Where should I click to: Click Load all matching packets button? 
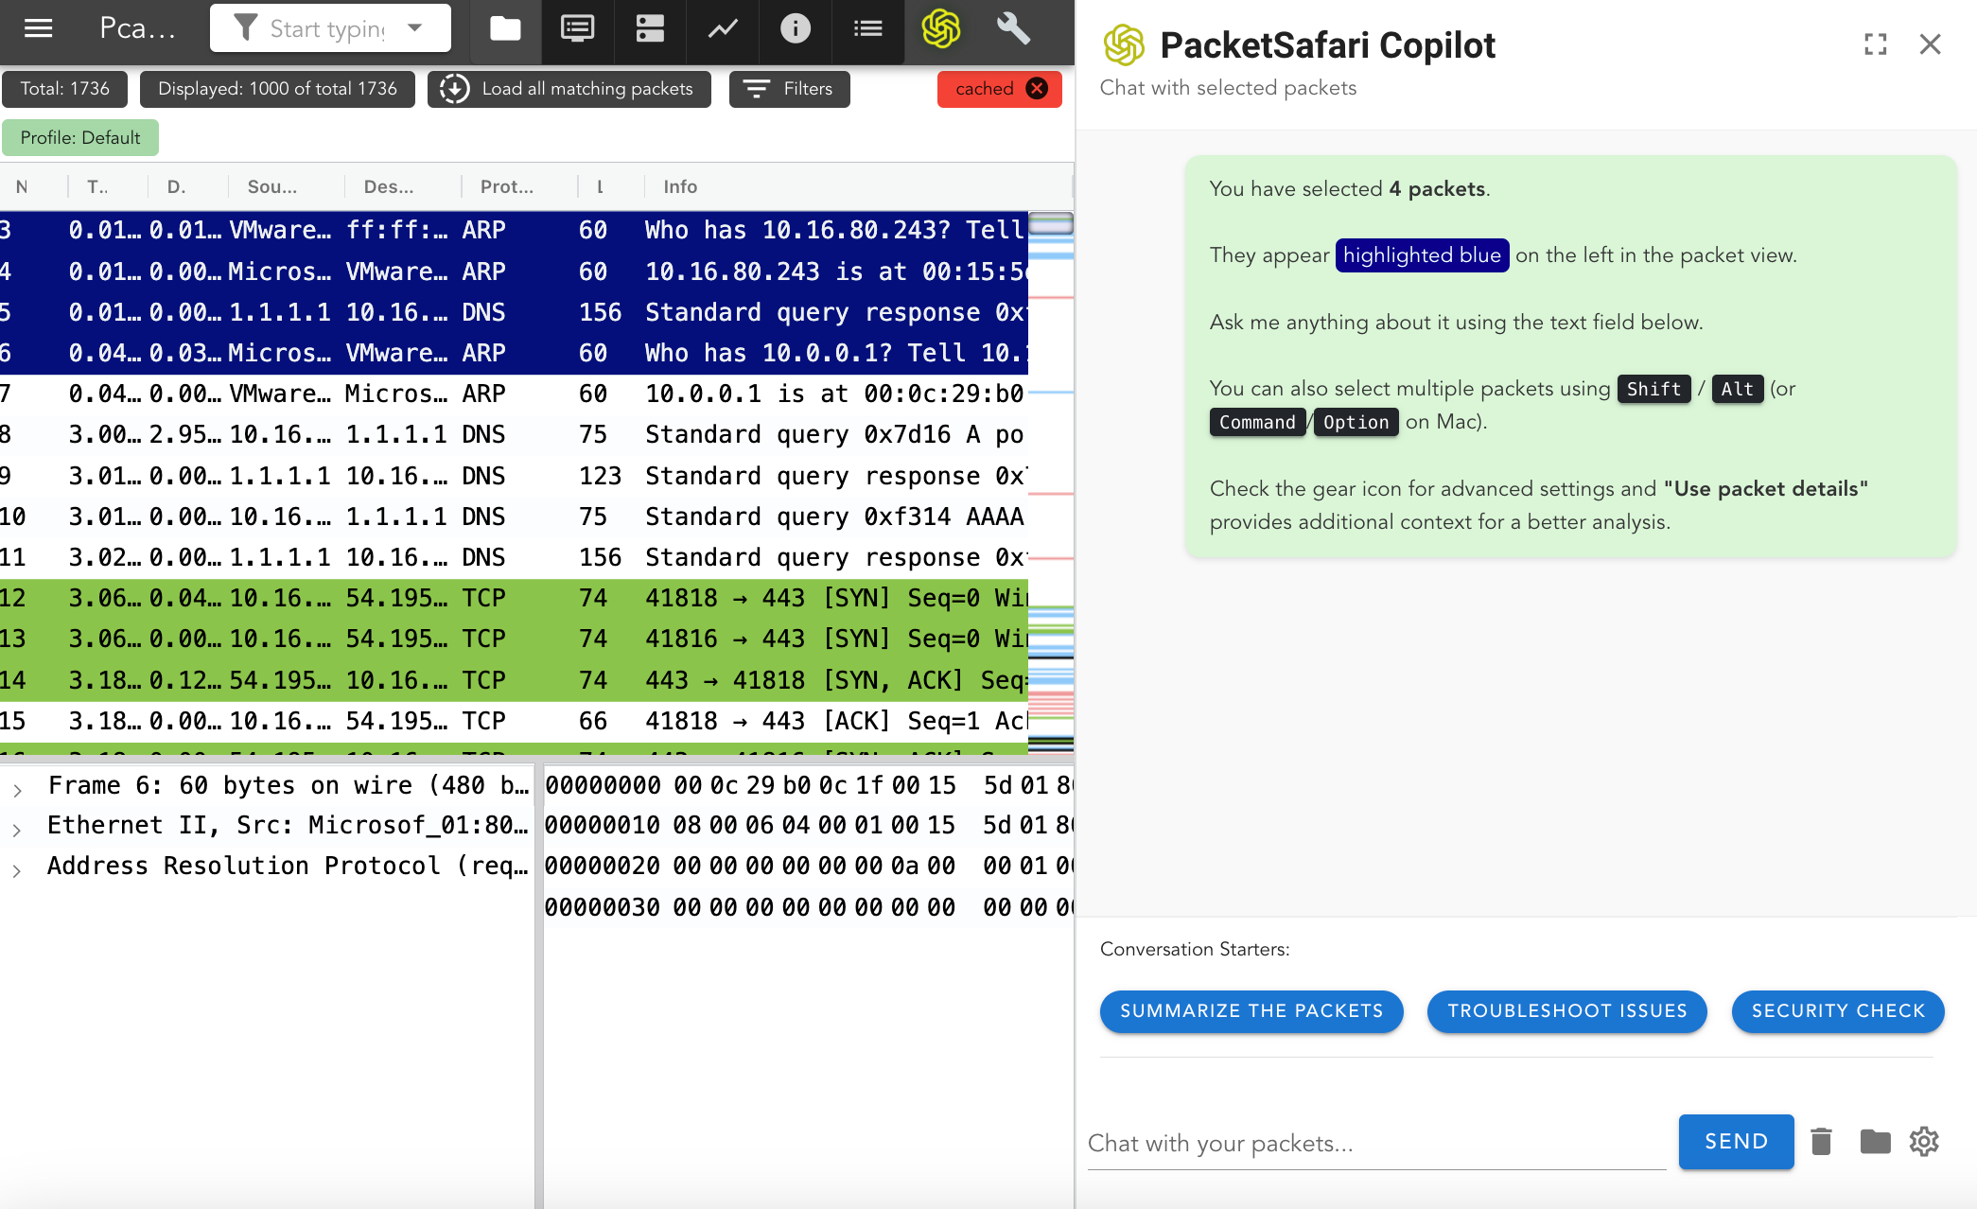[569, 89]
